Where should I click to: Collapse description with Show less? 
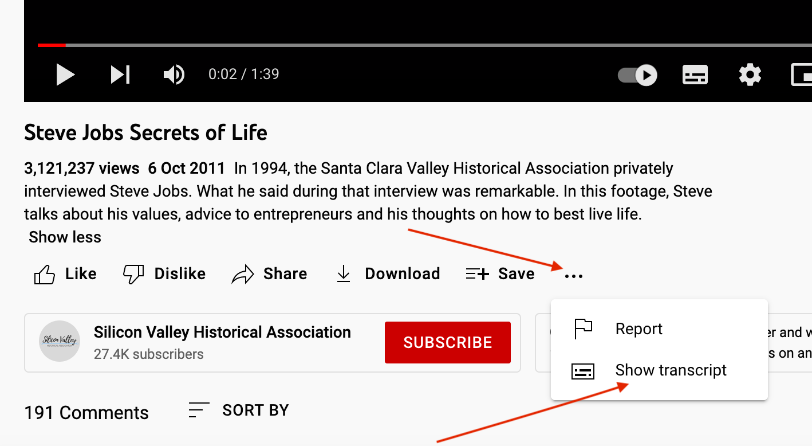[65, 237]
